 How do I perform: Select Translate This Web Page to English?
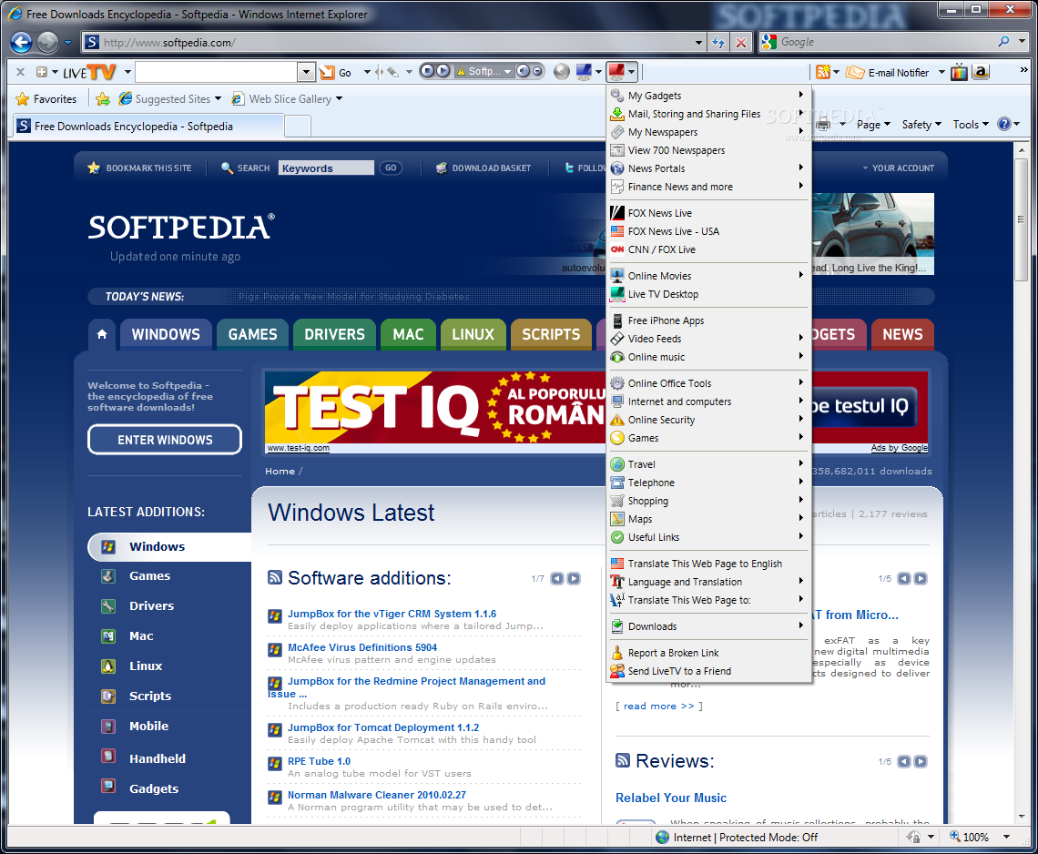coord(707,564)
